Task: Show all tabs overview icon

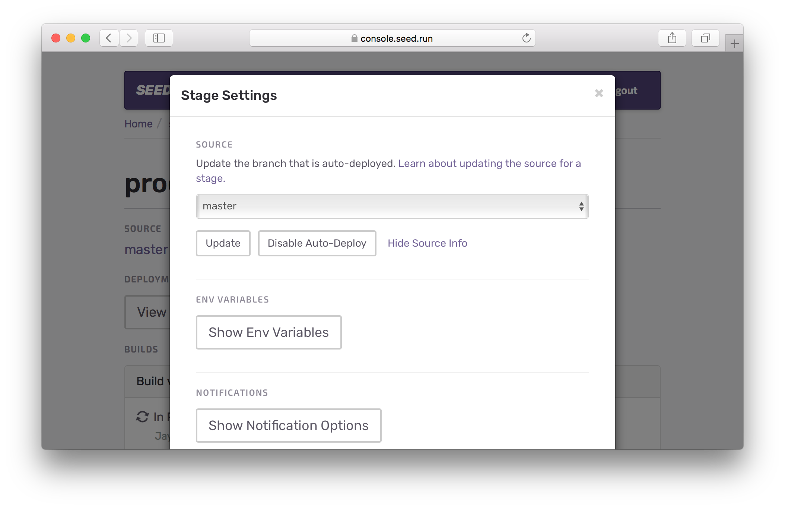Action: 705,38
